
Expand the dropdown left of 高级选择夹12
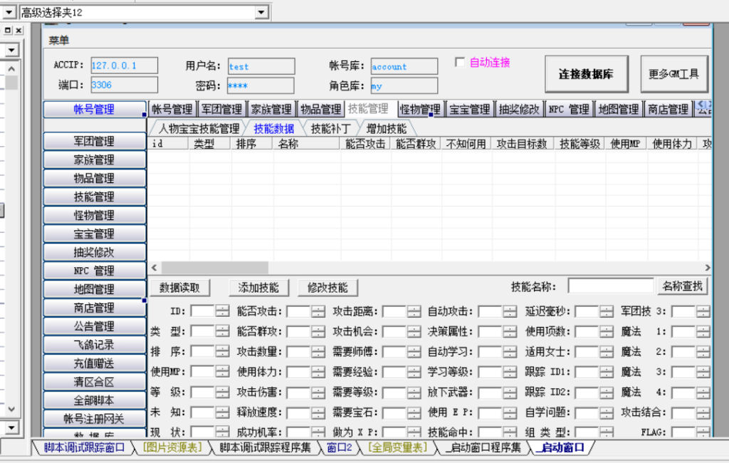pyautogui.click(x=9, y=12)
